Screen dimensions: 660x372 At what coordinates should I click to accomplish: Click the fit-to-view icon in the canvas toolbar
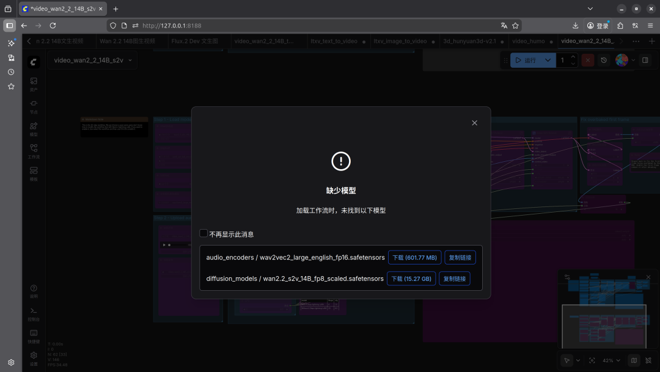[x=591, y=360]
